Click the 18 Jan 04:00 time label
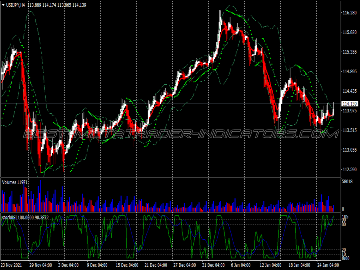Screen dimensions: 360x270 (x=299, y=265)
